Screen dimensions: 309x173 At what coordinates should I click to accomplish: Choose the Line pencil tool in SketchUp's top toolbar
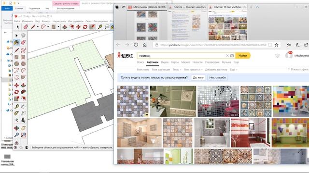click(33, 27)
